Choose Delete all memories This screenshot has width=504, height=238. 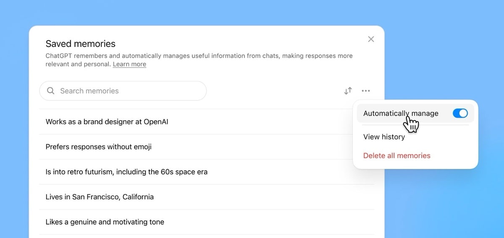[x=396, y=155]
